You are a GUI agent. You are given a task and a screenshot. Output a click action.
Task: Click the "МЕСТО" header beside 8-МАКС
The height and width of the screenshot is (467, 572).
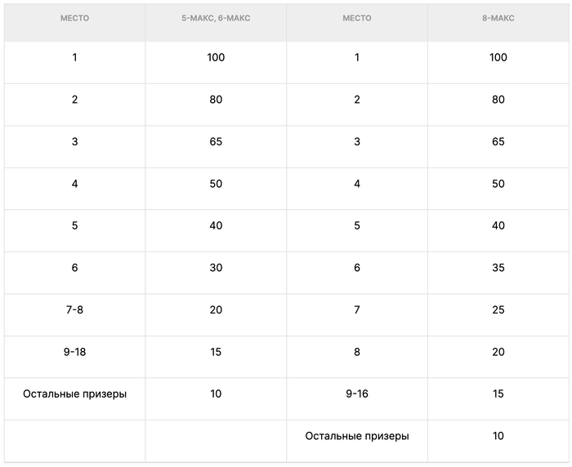point(357,18)
